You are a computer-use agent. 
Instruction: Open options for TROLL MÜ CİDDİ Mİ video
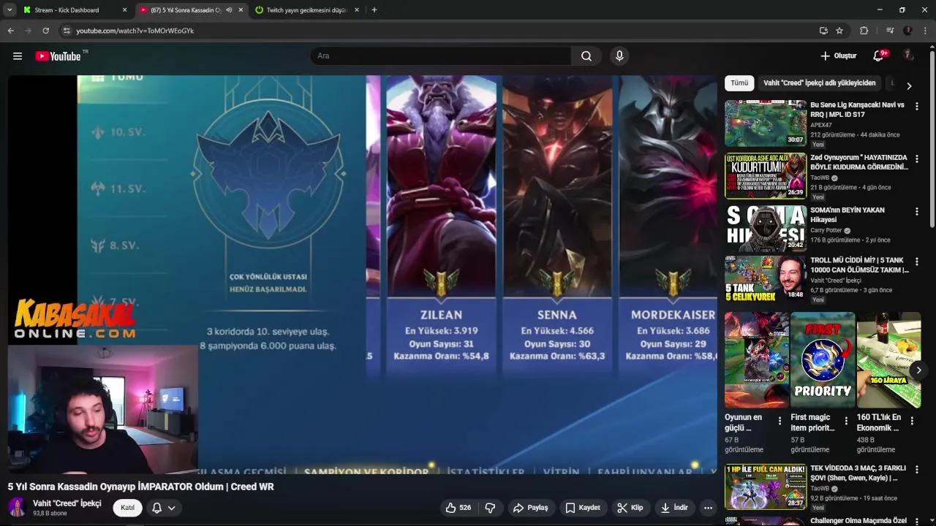[x=916, y=262]
